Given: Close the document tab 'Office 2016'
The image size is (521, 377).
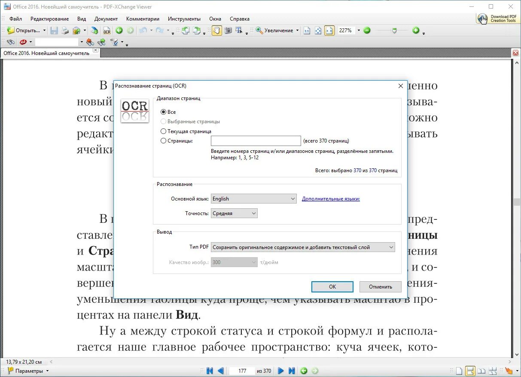Looking at the screenshot, I should point(96,51).
